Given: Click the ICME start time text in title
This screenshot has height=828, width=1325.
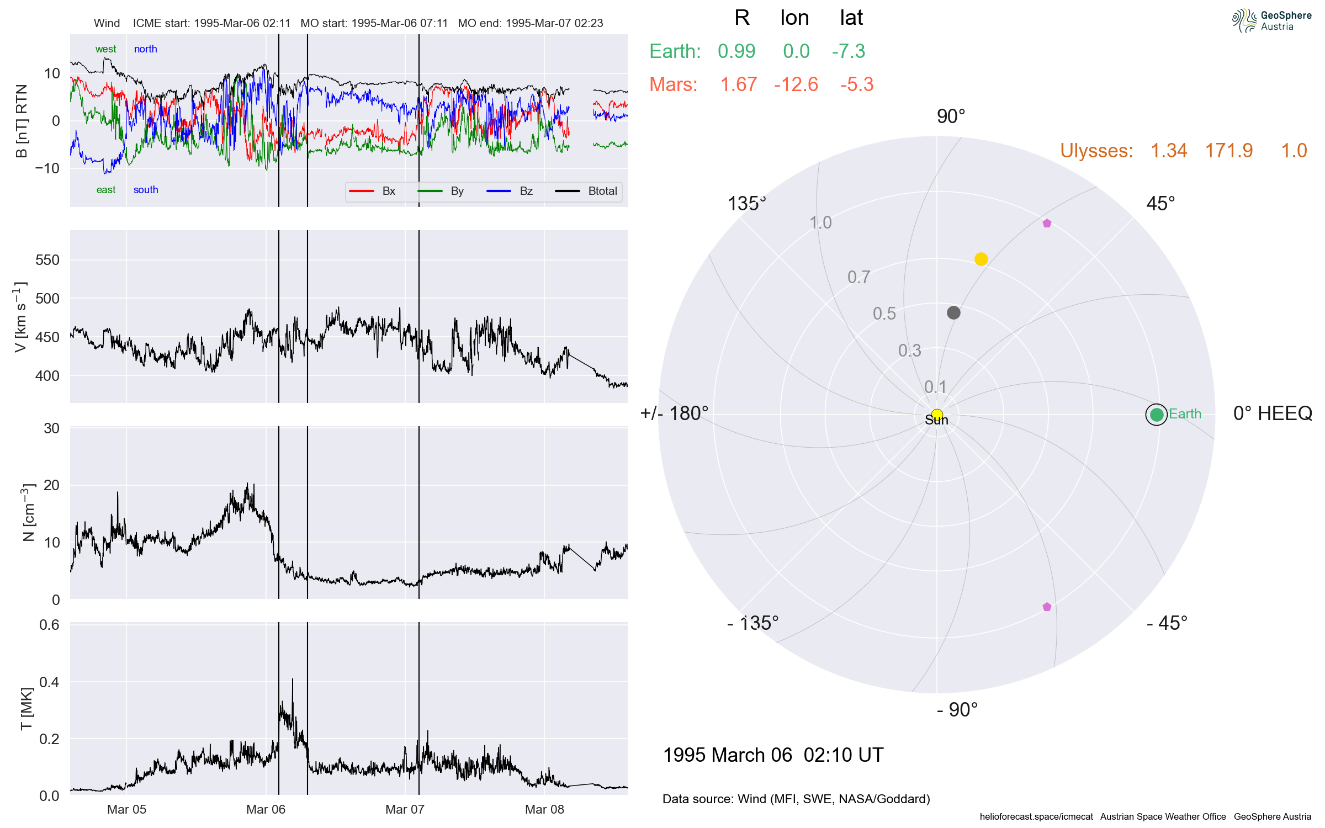Looking at the screenshot, I should coord(211,23).
